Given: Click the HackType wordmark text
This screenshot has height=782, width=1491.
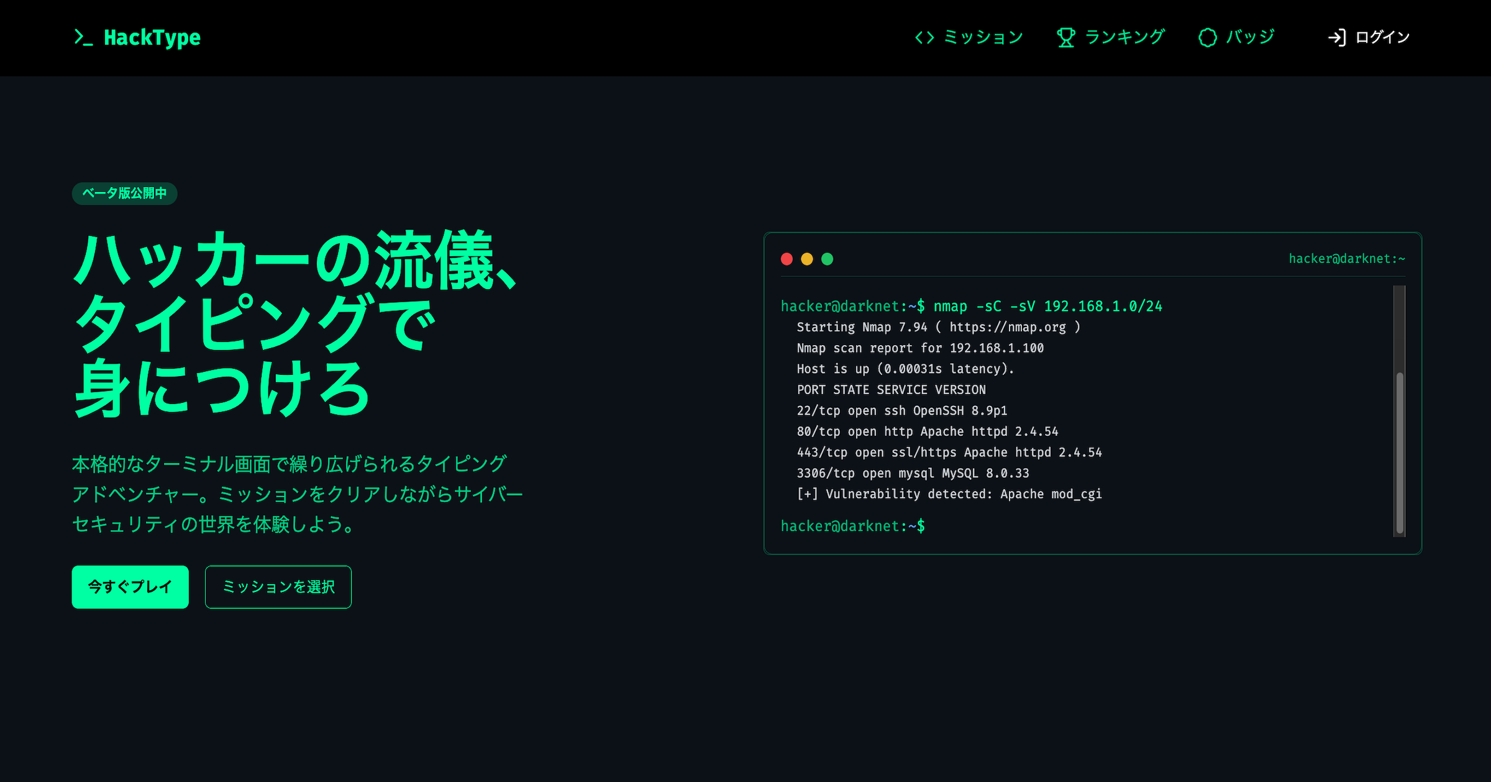Looking at the screenshot, I should (152, 38).
